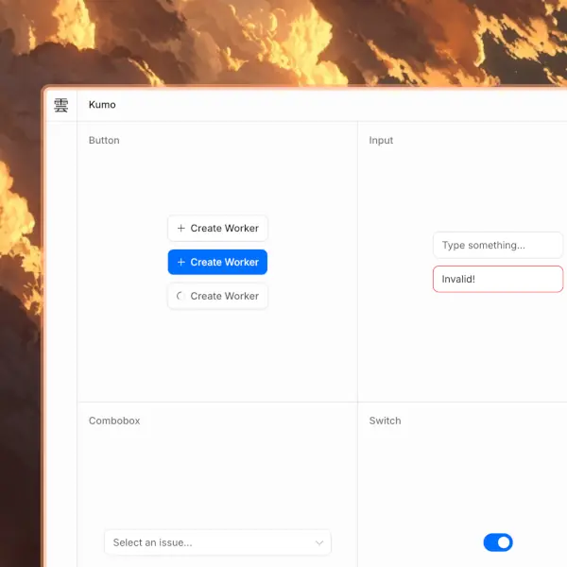The width and height of the screenshot is (567, 567).
Task: Click the plus icon on blue Create Worker
Action: pyautogui.click(x=181, y=262)
